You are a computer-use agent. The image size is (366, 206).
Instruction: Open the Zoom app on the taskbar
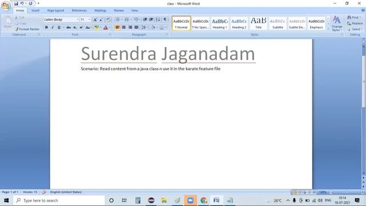tap(190, 200)
